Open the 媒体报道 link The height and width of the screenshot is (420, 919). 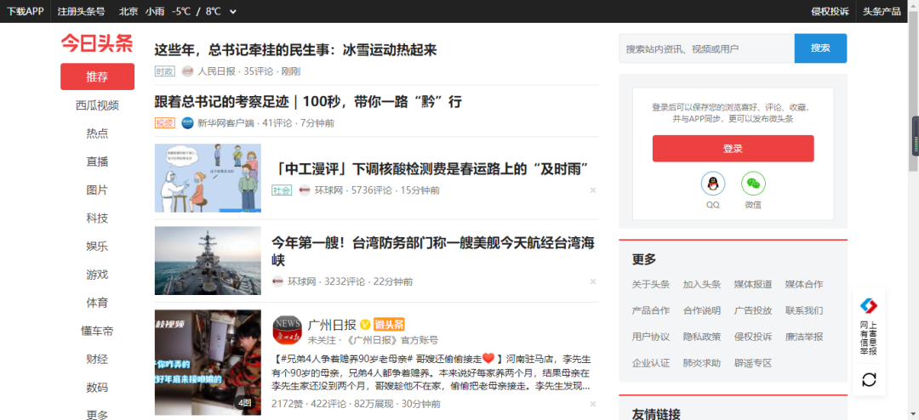tap(753, 284)
